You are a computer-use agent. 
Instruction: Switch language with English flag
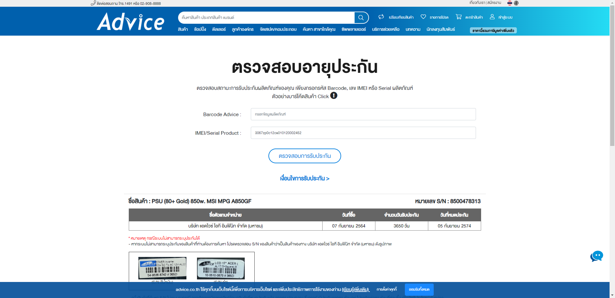click(x=516, y=3)
